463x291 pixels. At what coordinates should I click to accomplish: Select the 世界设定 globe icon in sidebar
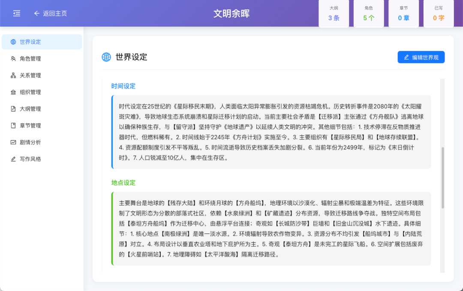pos(13,42)
